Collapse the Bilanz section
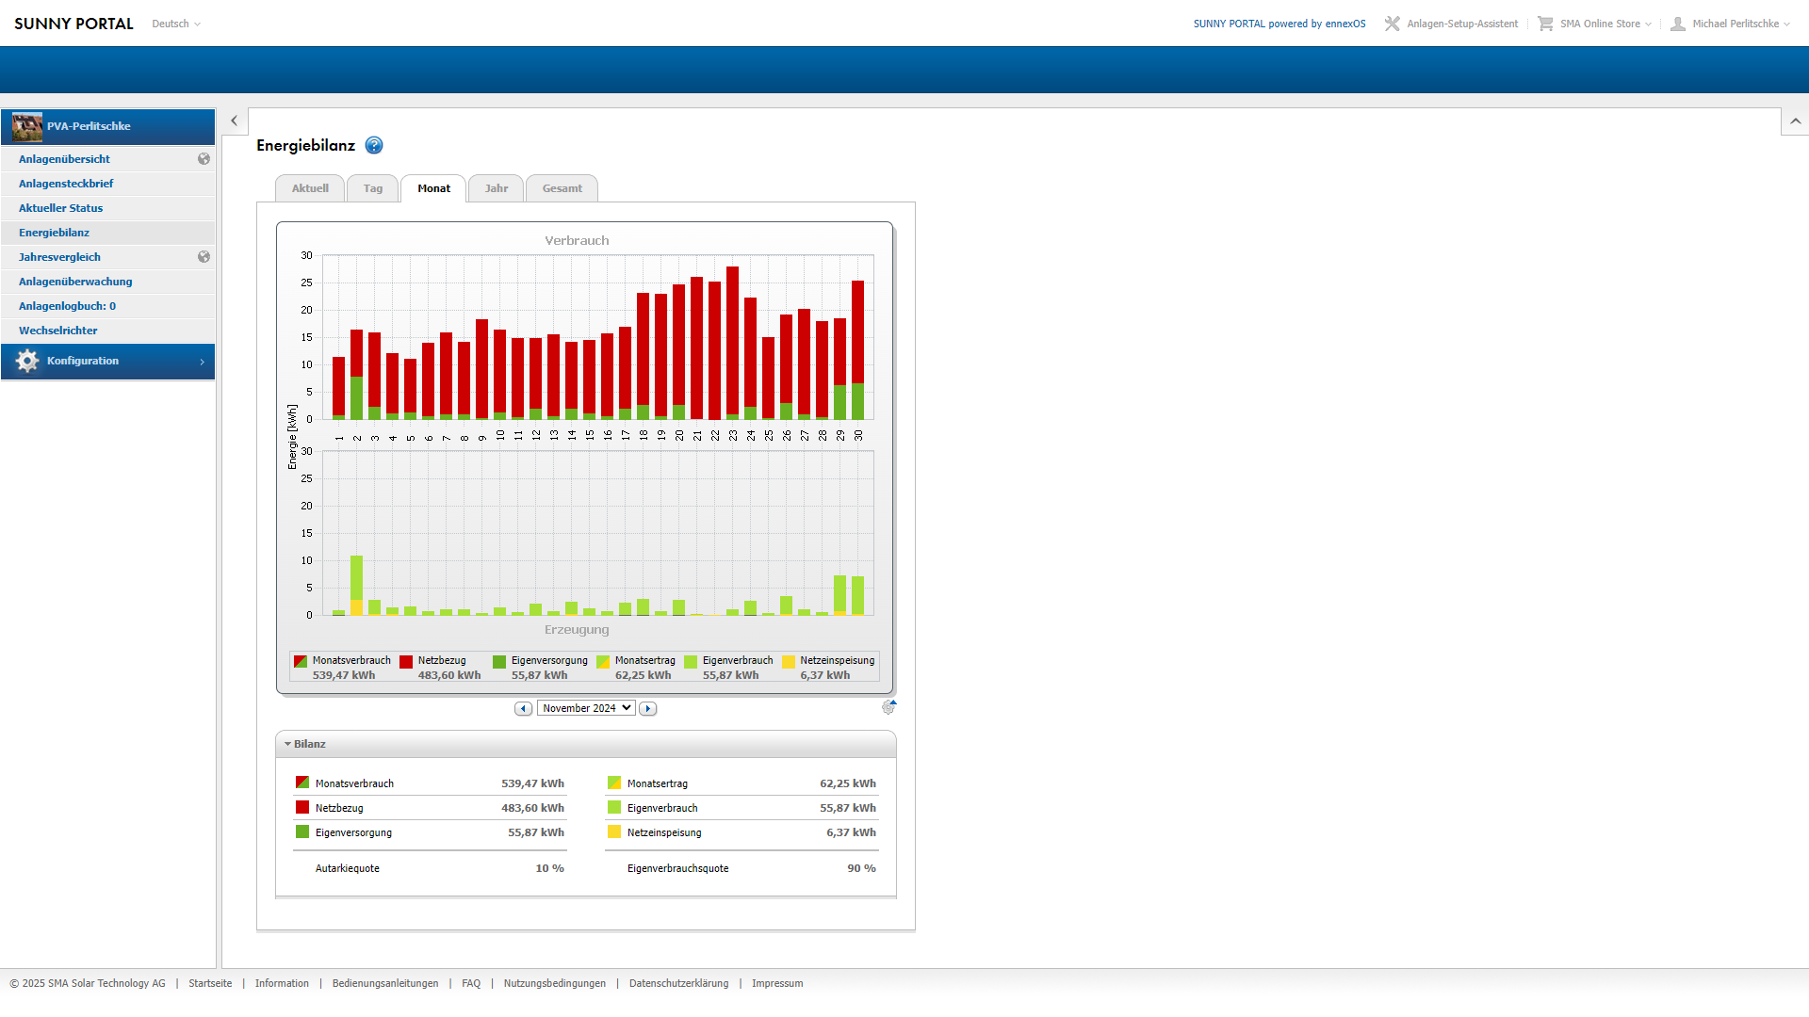This screenshot has height=1017, width=1809. coord(288,744)
